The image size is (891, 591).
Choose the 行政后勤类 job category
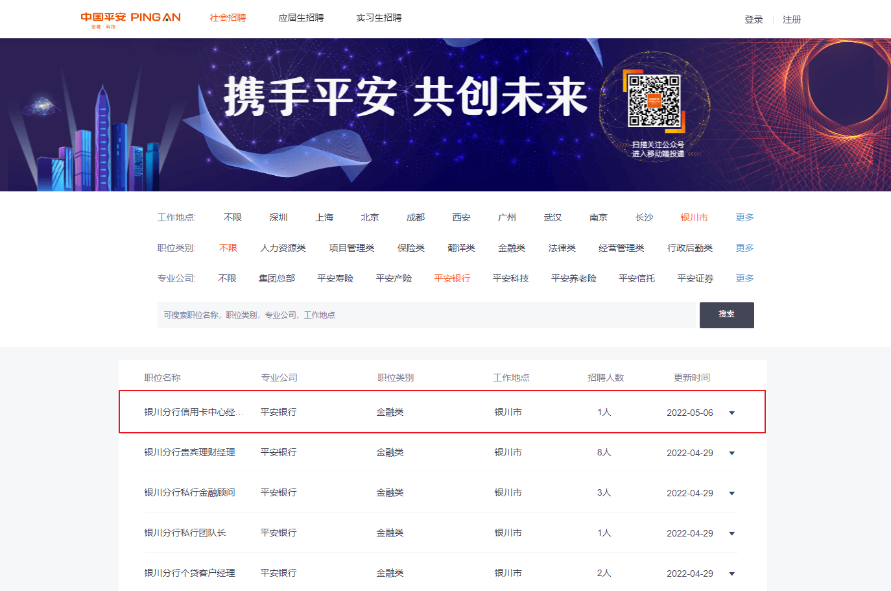click(690, 248)
